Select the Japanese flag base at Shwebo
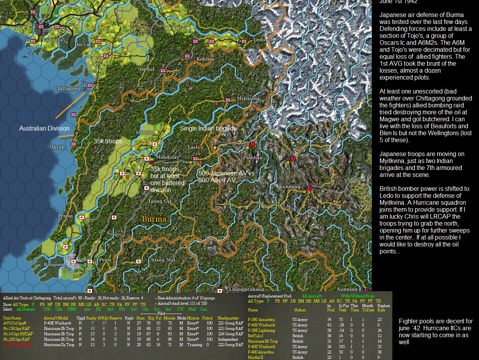479x360 pixels. [155, 144]
